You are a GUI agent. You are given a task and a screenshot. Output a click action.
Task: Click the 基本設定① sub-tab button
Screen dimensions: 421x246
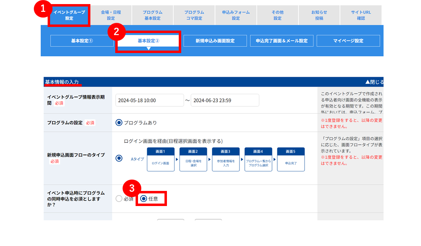pos(82,41)
